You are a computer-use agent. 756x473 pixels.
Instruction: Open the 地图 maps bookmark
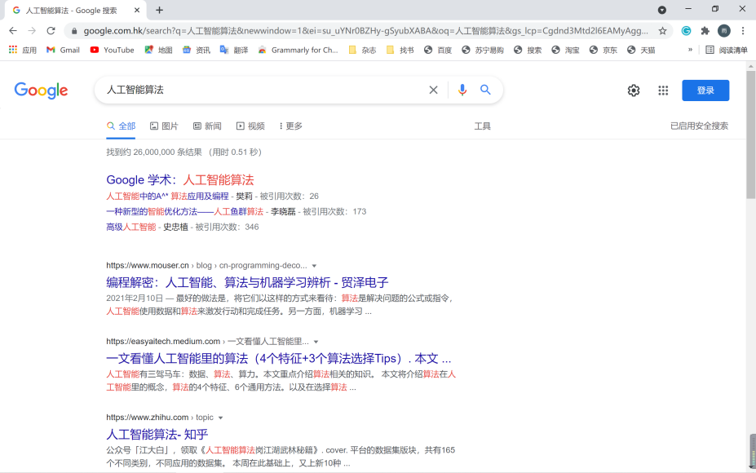click(159, 50)
